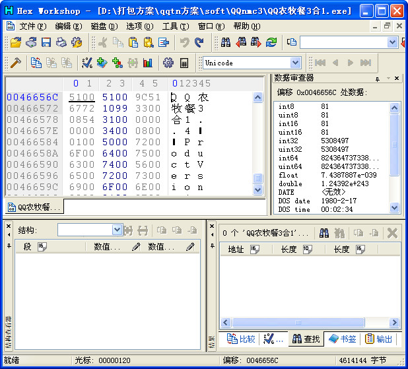The width and height of the screenshot is (408, 369).
Task: Switch to the 书签 tab
Action: [x=343, y=339]
